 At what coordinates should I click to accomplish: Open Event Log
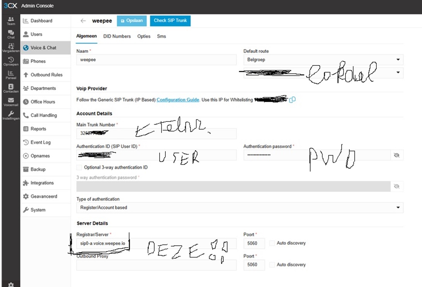[x=46, y=142]
